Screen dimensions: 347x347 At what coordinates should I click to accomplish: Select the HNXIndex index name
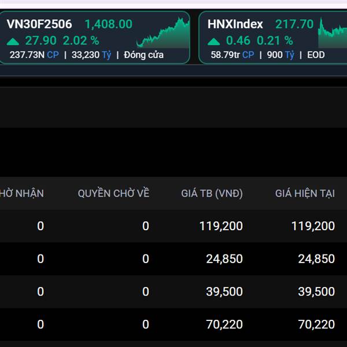point(235,24)
